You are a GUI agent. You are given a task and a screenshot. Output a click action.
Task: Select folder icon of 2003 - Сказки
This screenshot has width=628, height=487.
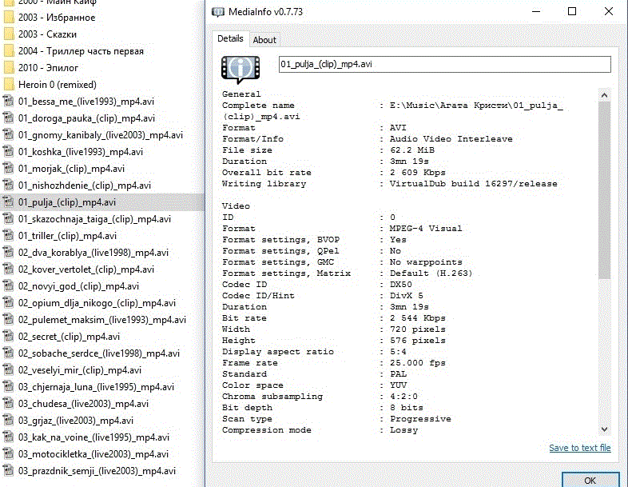[x=9, y=34]
